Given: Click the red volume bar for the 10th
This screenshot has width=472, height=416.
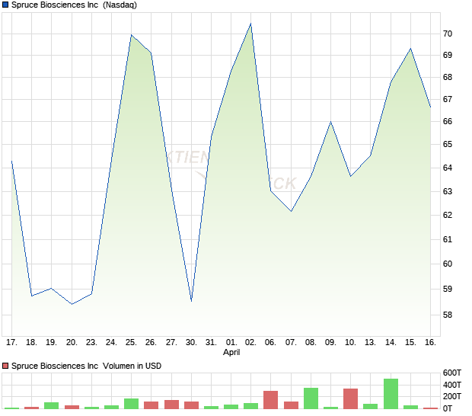Looking at the screenshot, I should 350,398.
